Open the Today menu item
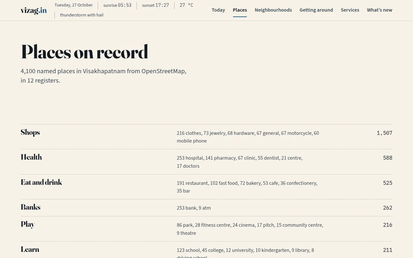413x258 pixels. (218, 10)
